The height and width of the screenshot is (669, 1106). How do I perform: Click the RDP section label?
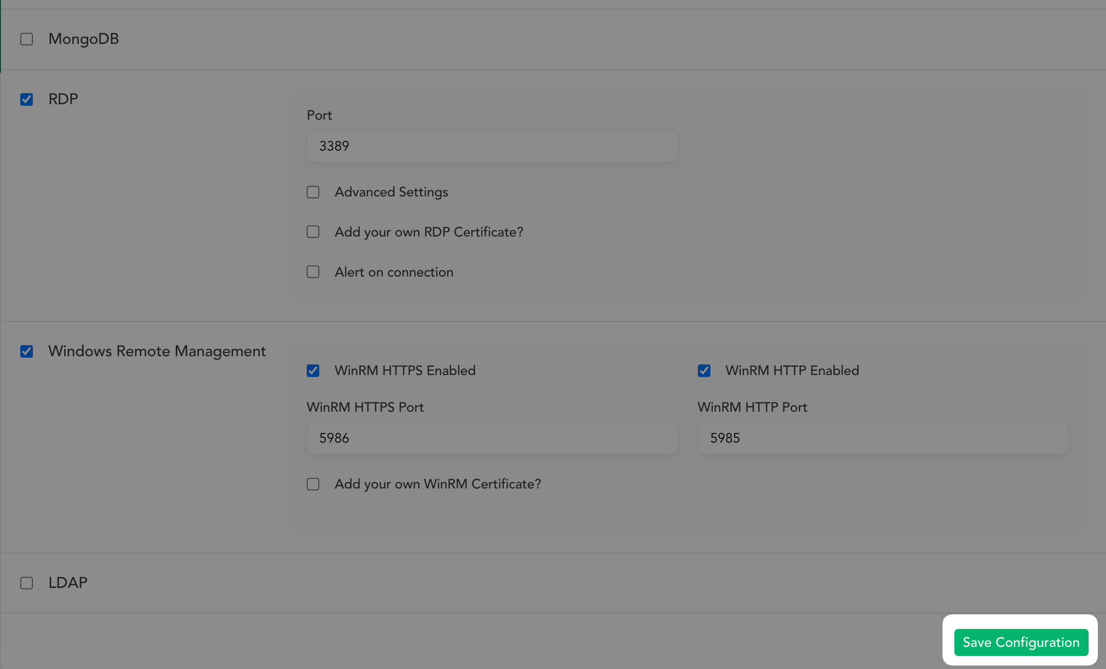click(63, 99)
